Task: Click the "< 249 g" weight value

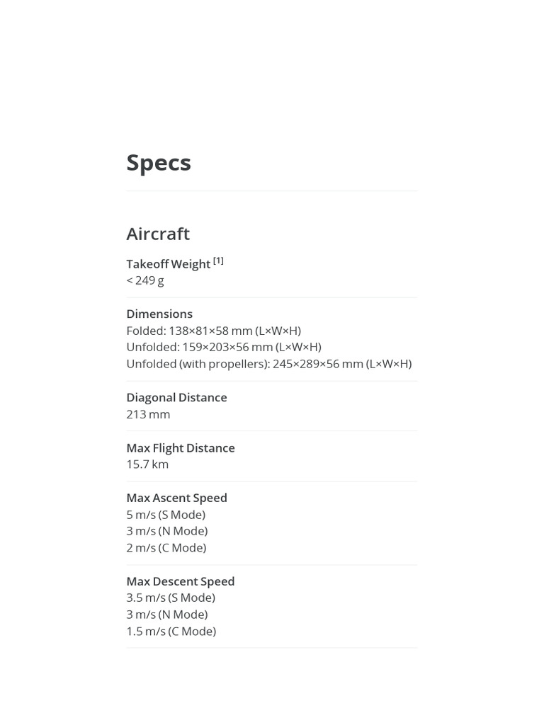Action: [x=145, y=280]
